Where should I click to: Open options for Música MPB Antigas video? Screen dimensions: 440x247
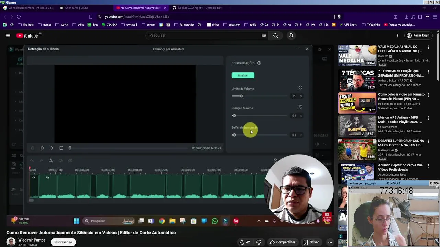428,118
